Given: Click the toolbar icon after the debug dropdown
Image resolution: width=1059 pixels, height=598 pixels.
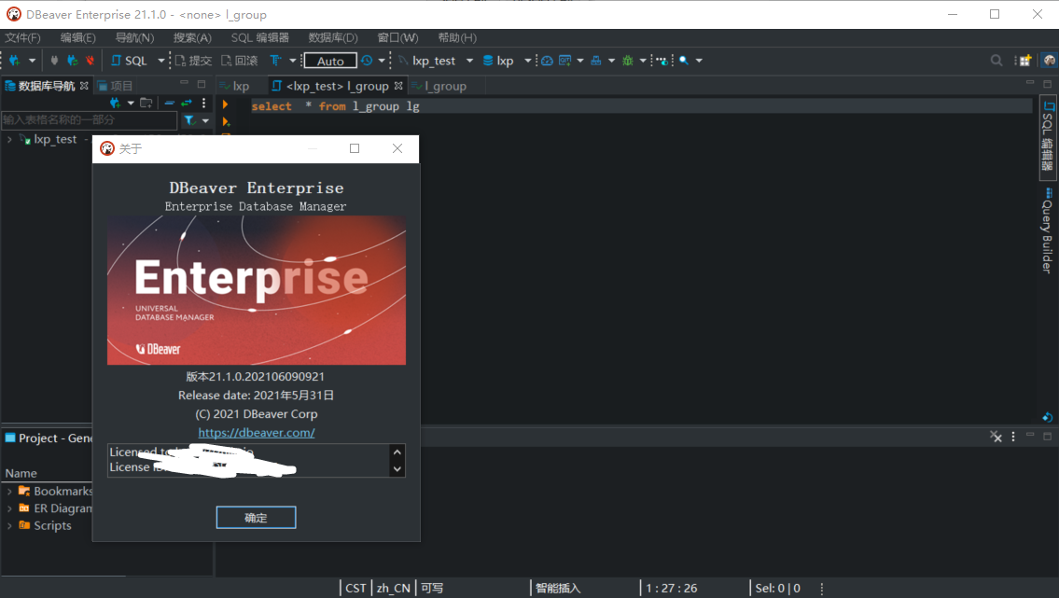Looking at the screenshot, I should point(662,61).
